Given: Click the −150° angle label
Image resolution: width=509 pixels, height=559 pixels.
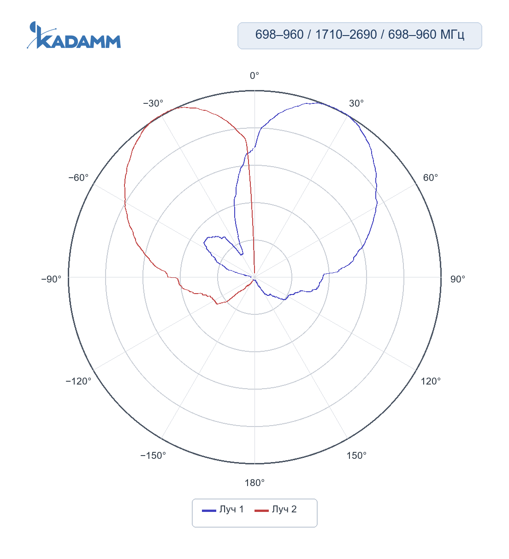Looking at the screenshot, I should coord(153,456).
